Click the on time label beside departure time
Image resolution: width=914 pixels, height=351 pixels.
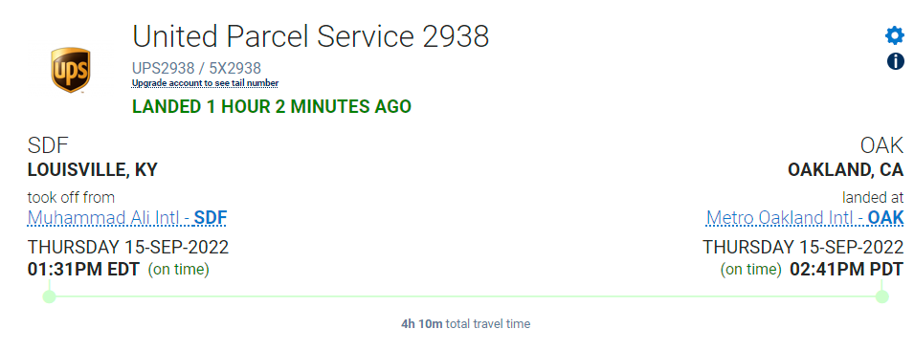tap(178, 270)
